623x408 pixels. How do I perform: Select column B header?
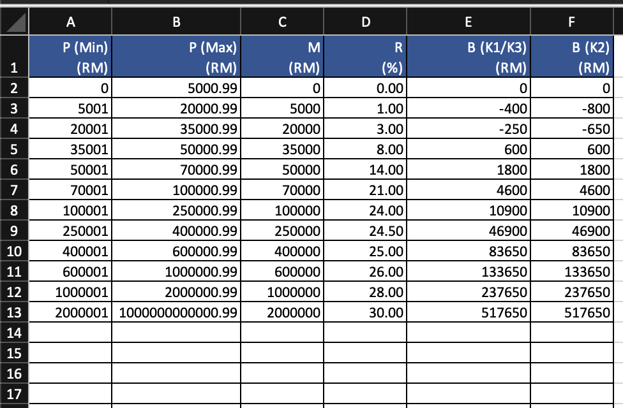click(176, 22)
